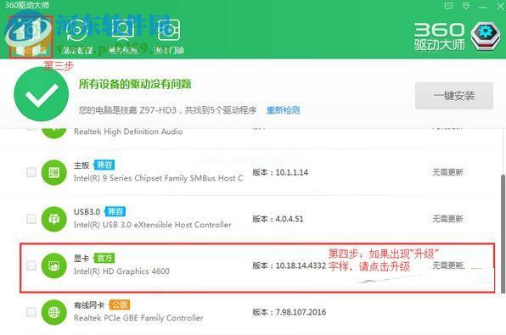Viewport: 506px width, 335px height.
Task: Tick the checkbox for the 主板 driver row
Action: [x=31, y=172]
